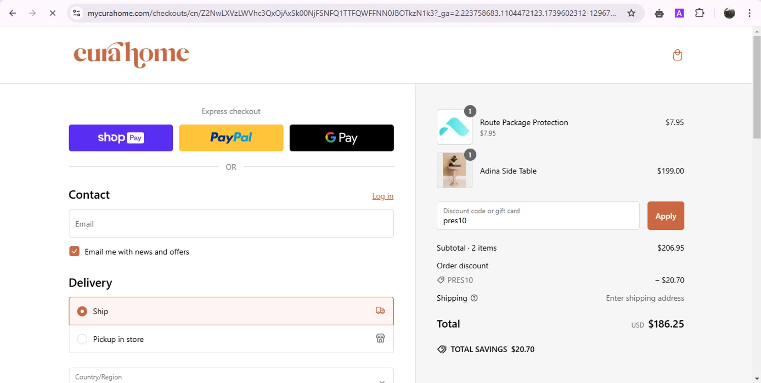
Task: Click the Route Package Protection thumbnail
Action: 454,127
